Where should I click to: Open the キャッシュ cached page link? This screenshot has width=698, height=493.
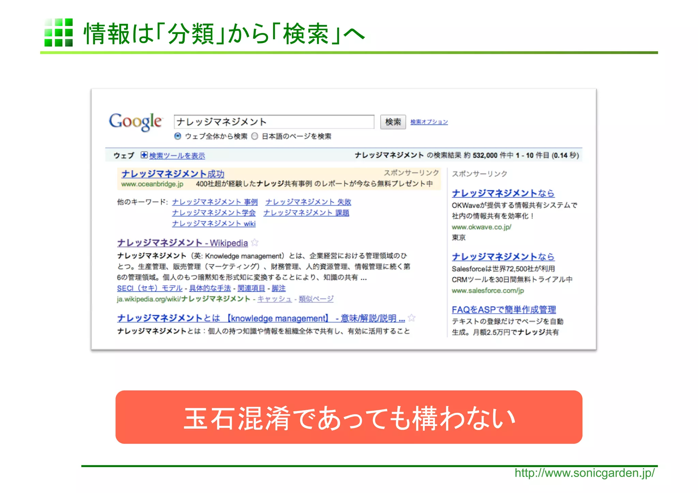pos(274,299)
